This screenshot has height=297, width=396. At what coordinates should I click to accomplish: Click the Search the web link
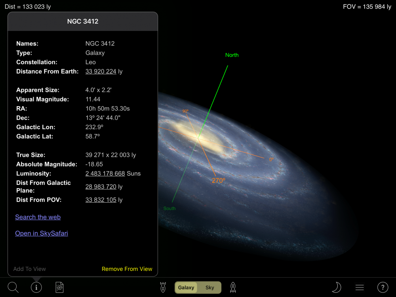38,217
